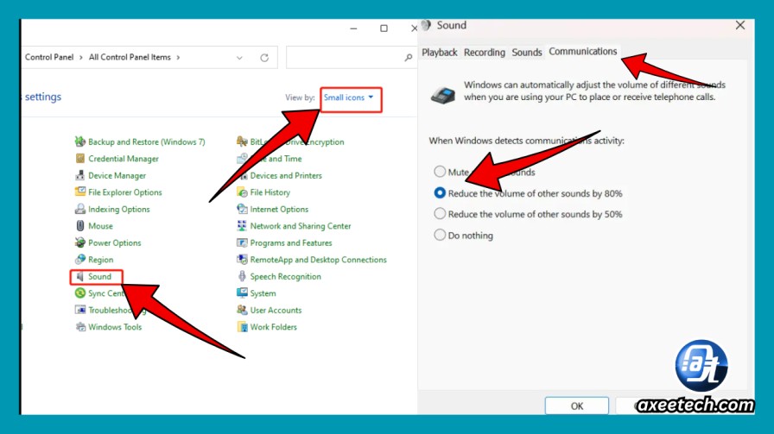Open the Mouse link
This screenshot has width=774, height=434.
pyautogui.click(x=100, y=226)
